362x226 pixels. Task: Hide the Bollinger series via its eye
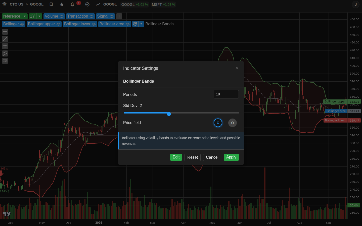[22, 24]
